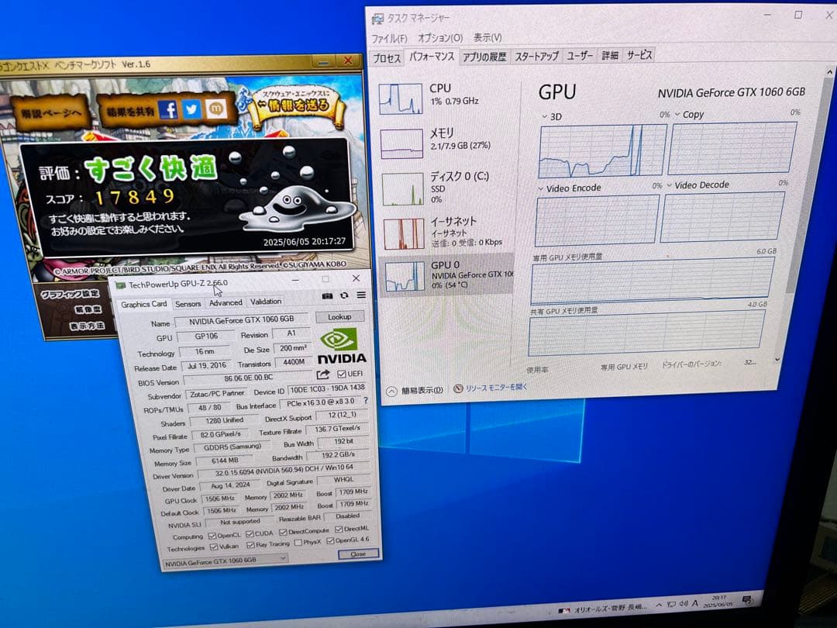Toggle the CUDA checkbox
The width and height of the screenshot is (837, 628).
250,533
